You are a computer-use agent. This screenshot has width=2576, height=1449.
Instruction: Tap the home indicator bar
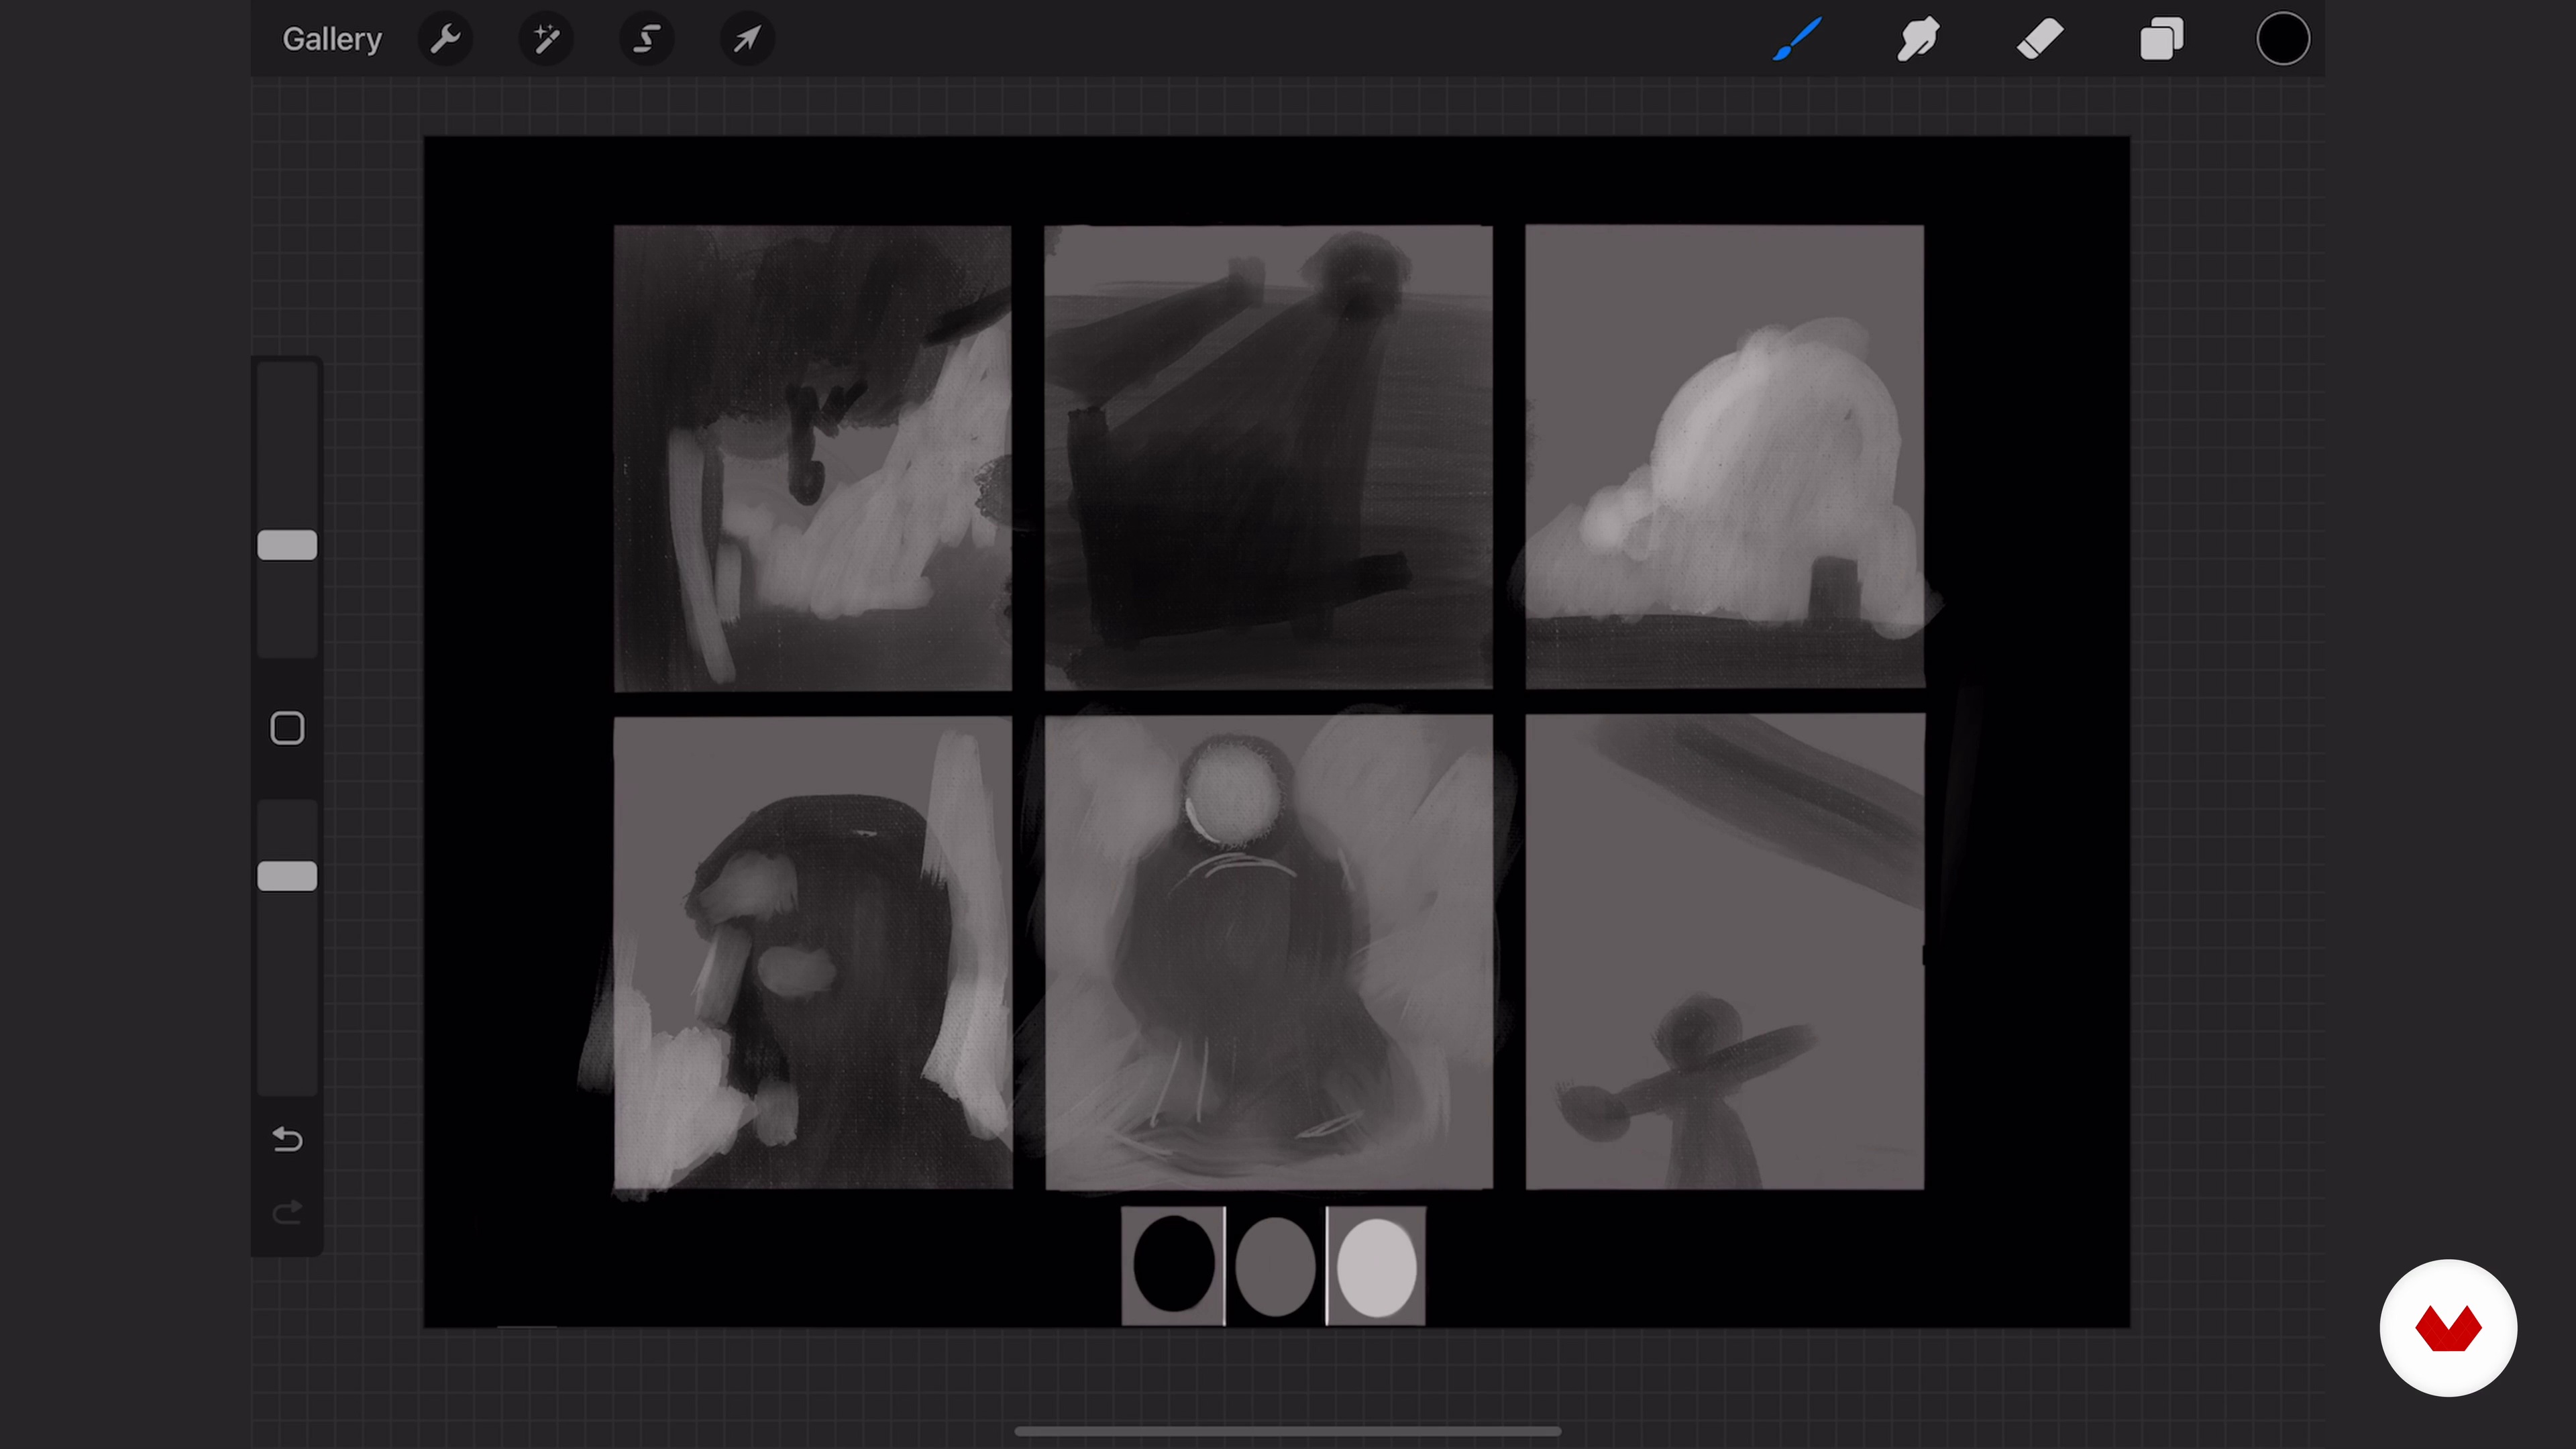pyautogui.click(x=1288, y=1431)
